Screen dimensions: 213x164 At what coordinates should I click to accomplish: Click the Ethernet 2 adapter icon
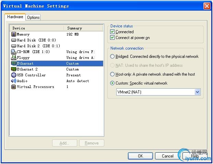(14, 69)
